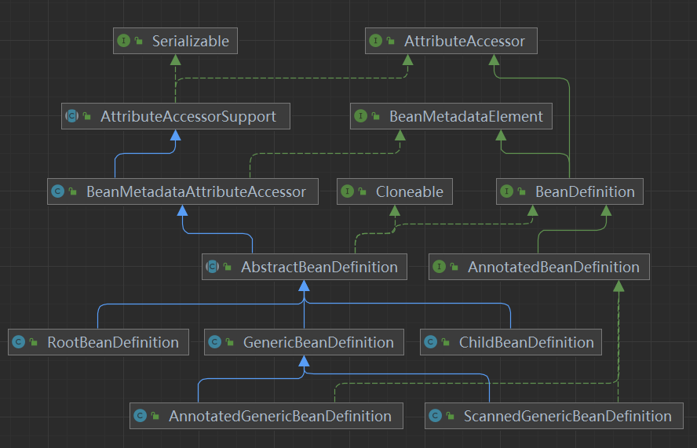Click the abstract class icon of AttributeAccessorSupport
Image resolution: width=697 pixels, height=448 pixels.
pos(71,116)
